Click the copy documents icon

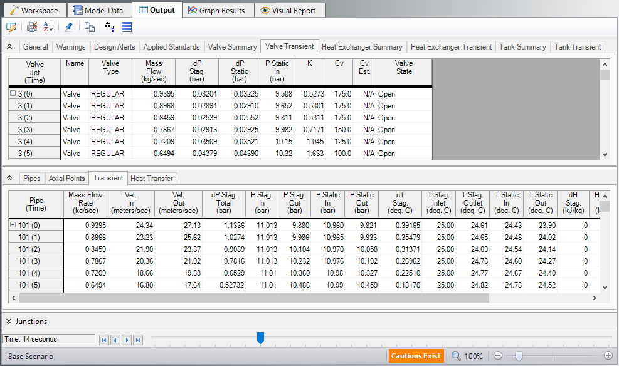click(x=90, y=27)
